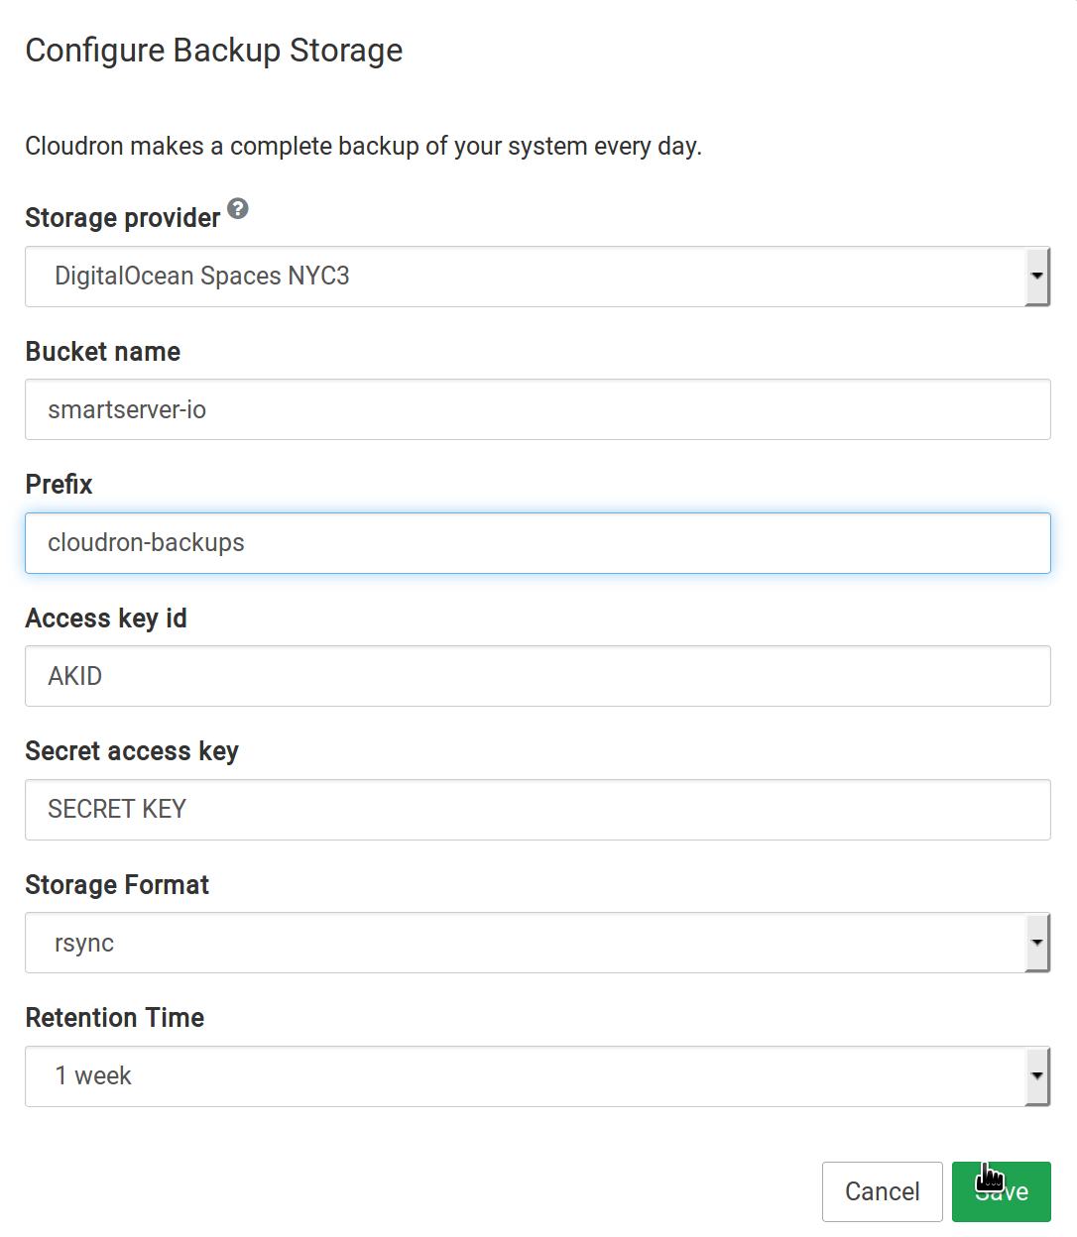
Task: Focus the Bucket name input field
Action: point(538,409)
